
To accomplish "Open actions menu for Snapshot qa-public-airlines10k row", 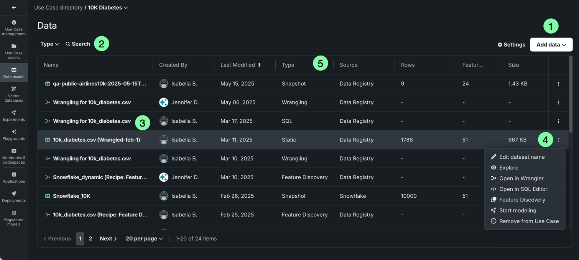I will tap(558, 84).
